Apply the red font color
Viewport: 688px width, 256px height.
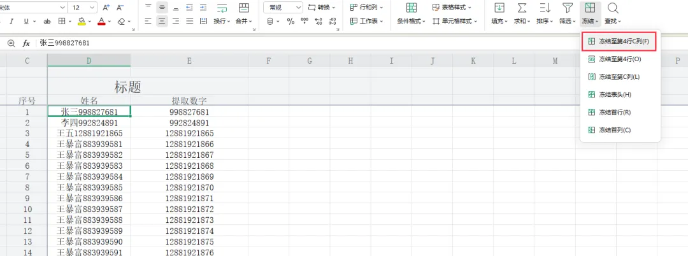101,21
